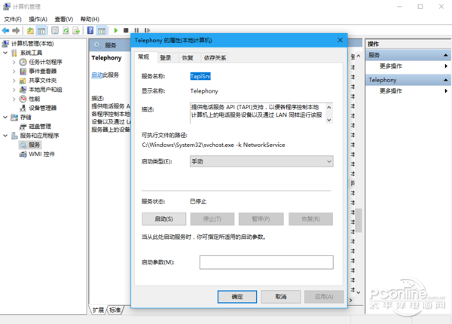Open the 文件(F) menu
The height and width of the screenshot is (324, 452).
13,20
